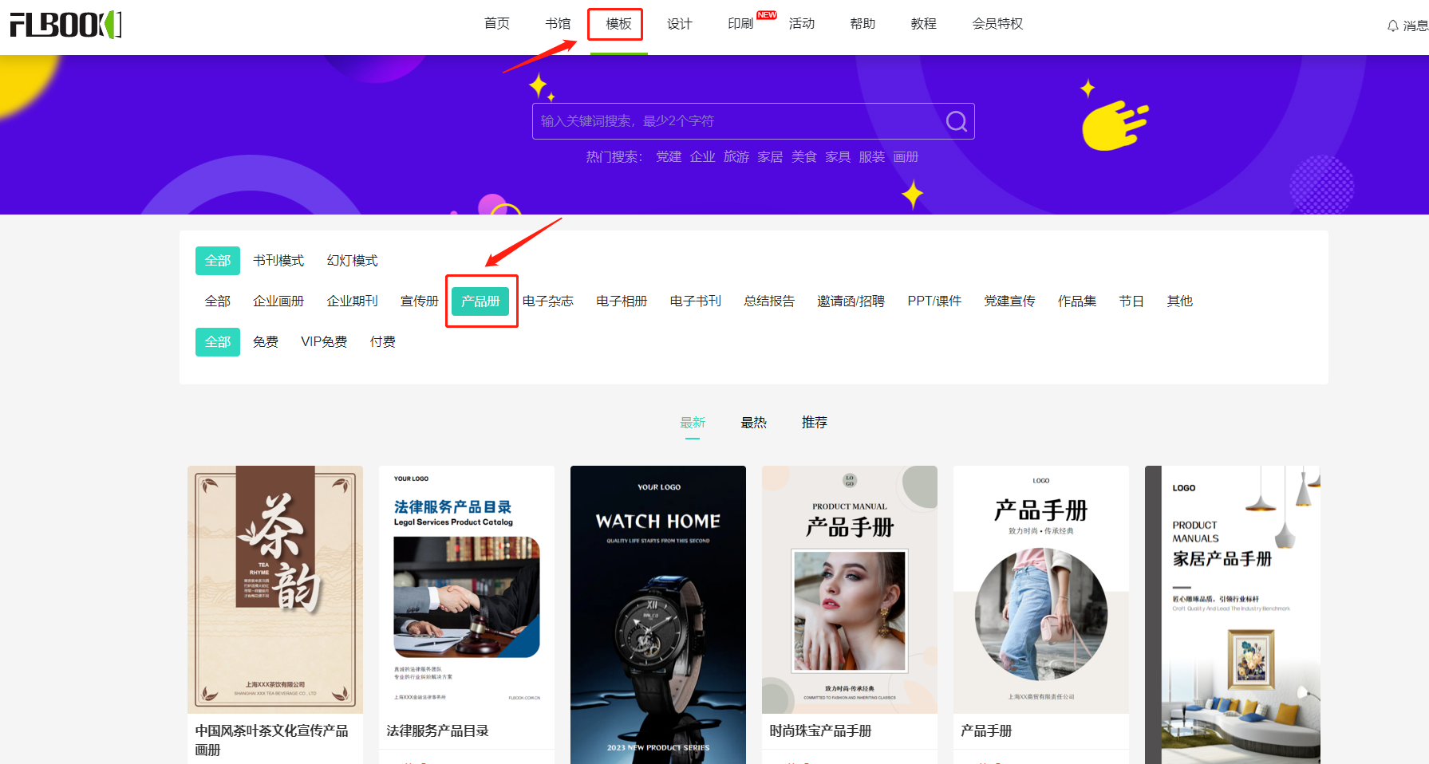Open the 家居产品手册 template cover
Viewport: 1429px width, 764px height.
(1233, 615)
